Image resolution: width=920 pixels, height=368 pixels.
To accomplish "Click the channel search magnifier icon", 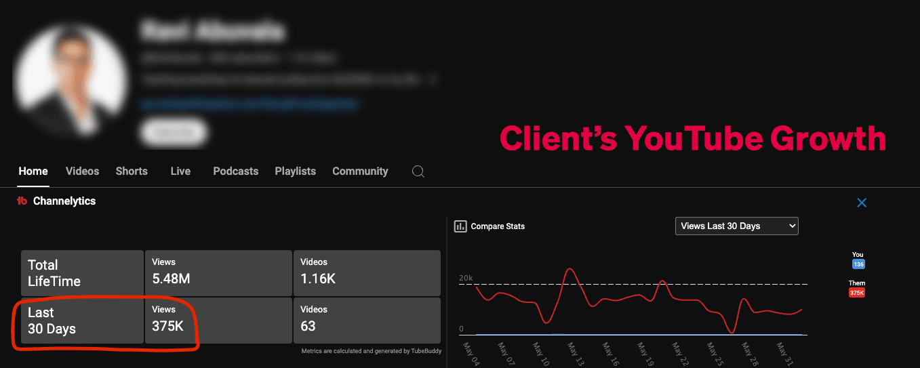I will pos(418,171).
